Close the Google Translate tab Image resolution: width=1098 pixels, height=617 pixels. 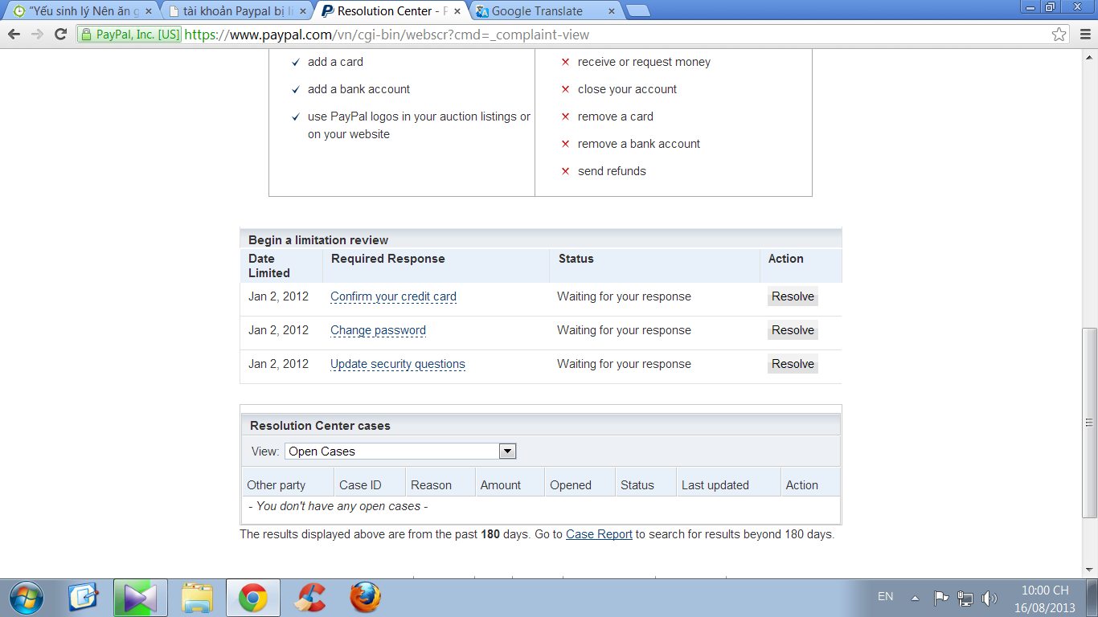(612, 12)
